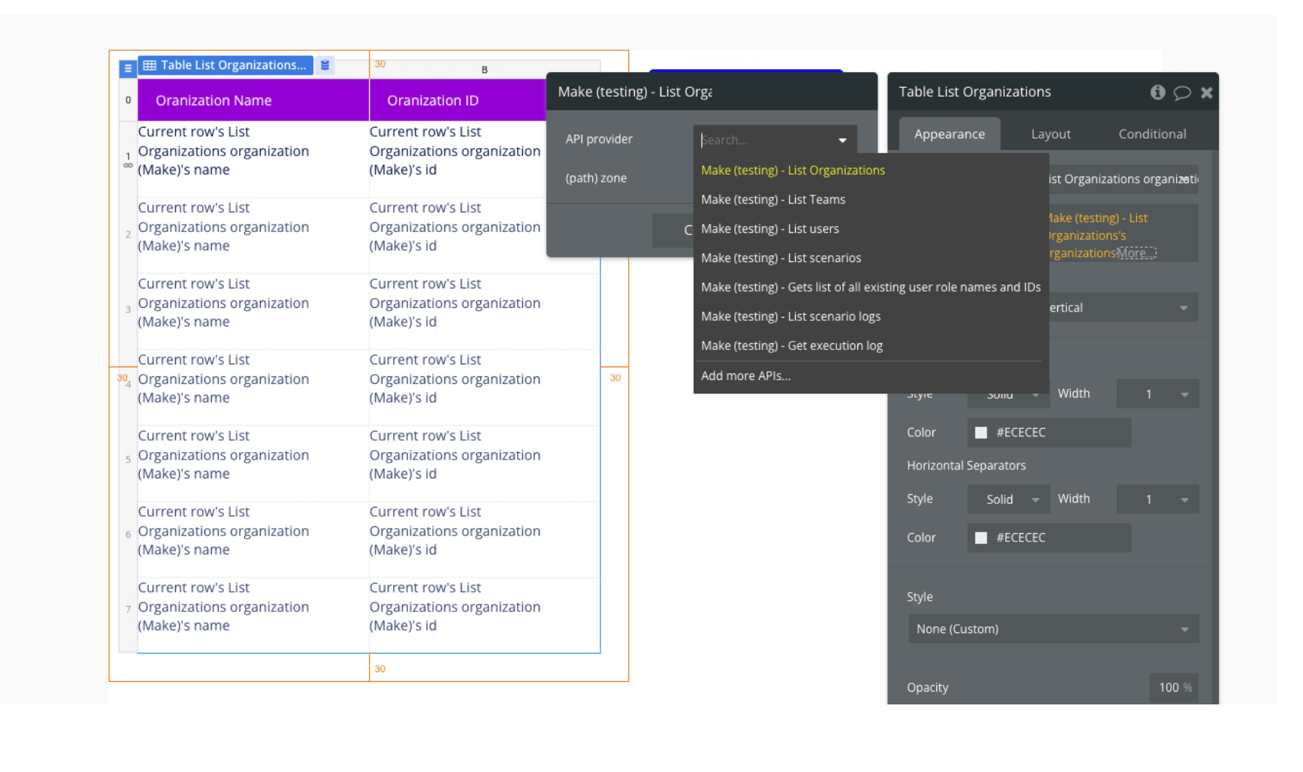Viewport: 1303px width, 772px height.
Task: Click the table grid icon on Table List Organizations badge
Action: [x=148, y=65]
